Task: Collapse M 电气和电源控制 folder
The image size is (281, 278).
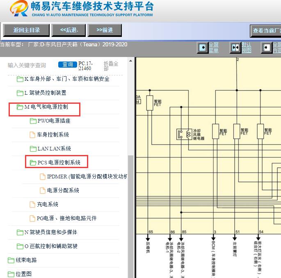Action: point(46,107)
